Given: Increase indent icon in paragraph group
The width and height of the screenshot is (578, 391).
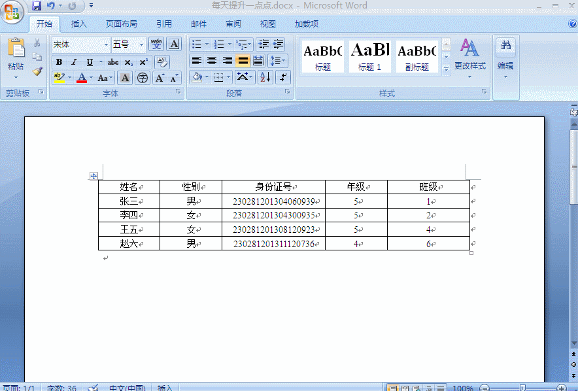Looking at the screenshot, I should (279, 44).
